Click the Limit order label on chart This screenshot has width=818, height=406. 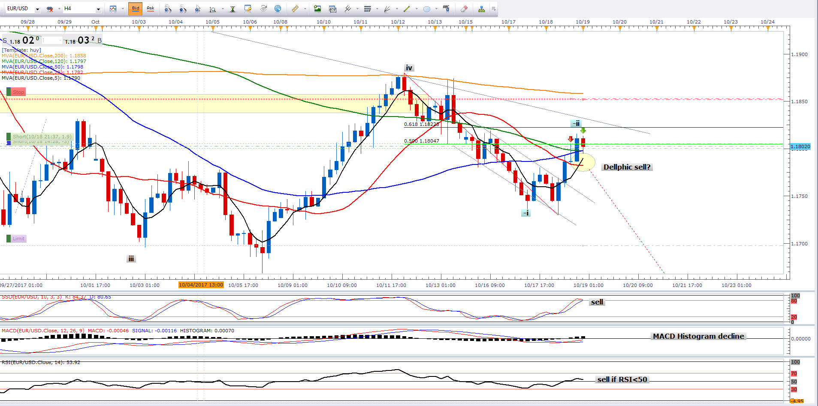tap(18, 239)
